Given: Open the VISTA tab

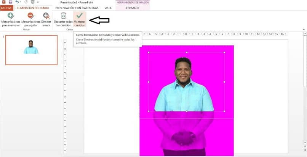Looking at the screenshot, I should click(x=108, y=8).
